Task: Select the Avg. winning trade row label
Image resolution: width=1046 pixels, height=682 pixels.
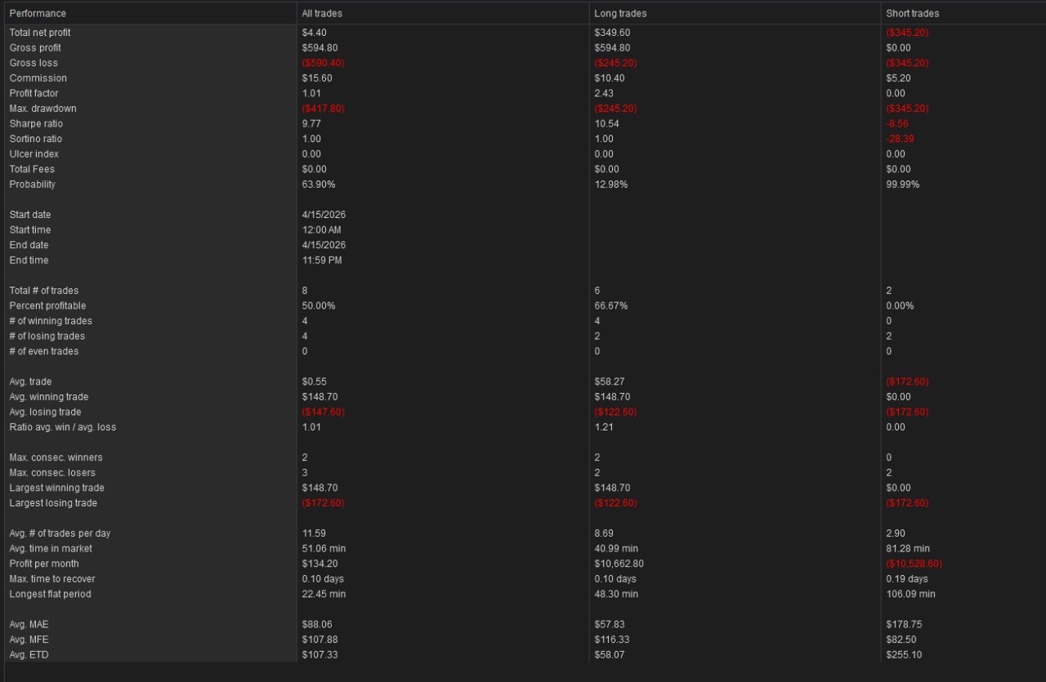Action: pos(49,397)
